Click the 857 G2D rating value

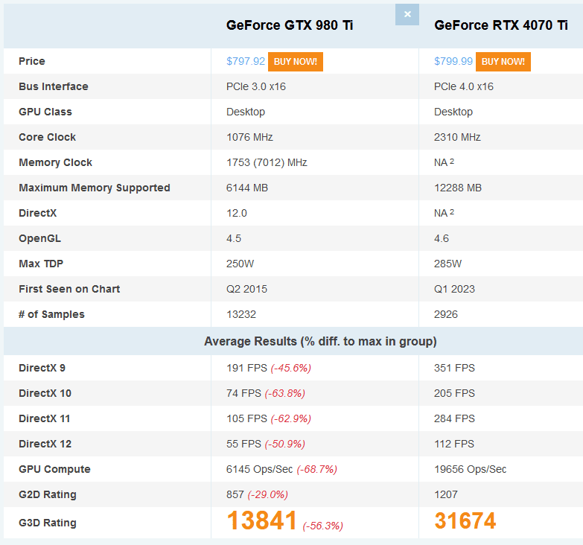[235, 494]
